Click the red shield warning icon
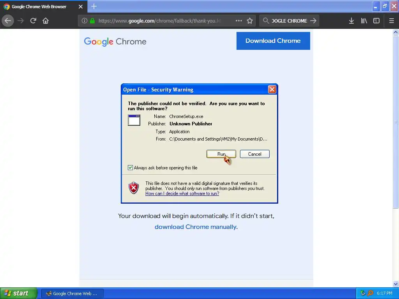 (134, 188)
